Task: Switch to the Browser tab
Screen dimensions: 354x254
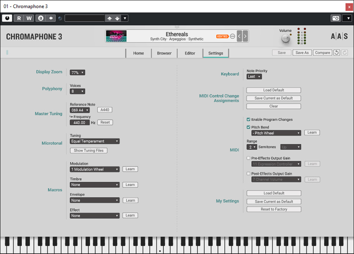Action: click(164, 53)
